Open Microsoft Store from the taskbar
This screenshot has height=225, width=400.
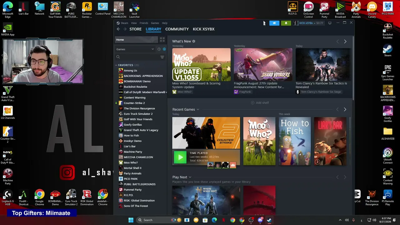tap(205, 220)
